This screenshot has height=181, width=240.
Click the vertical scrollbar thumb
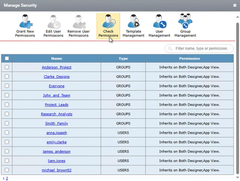[x=238, y=98]
